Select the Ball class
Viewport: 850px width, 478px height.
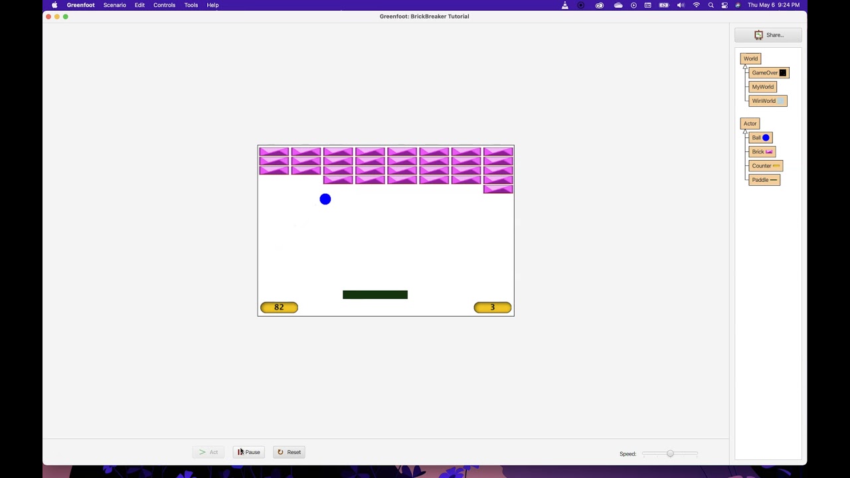tap(760, 137)
